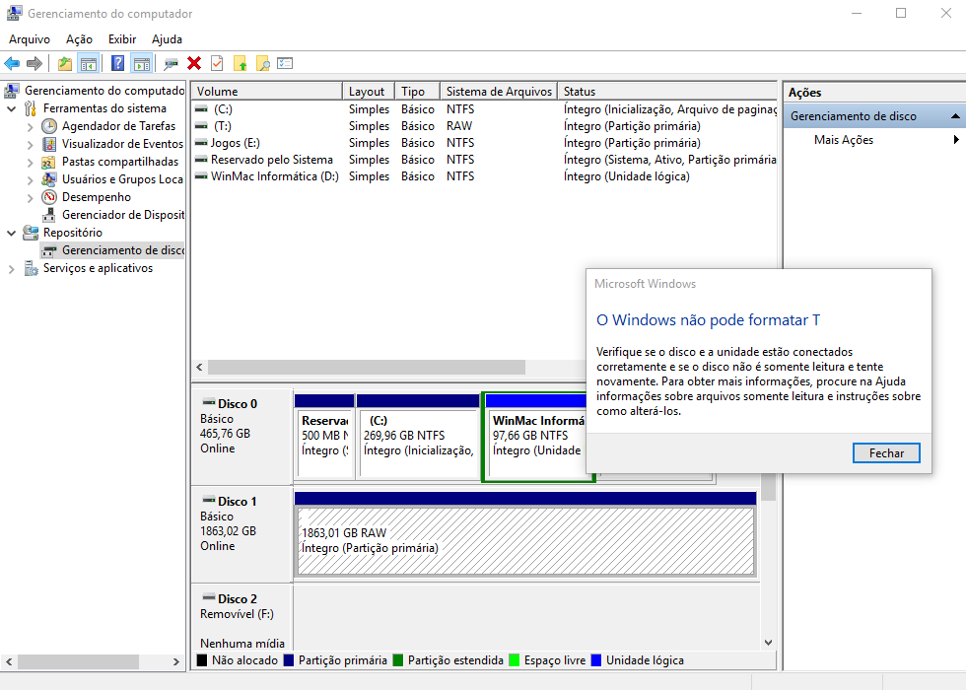Click the Repositório storage icon
Screen dimensions: 966x690
pos(31,233)
